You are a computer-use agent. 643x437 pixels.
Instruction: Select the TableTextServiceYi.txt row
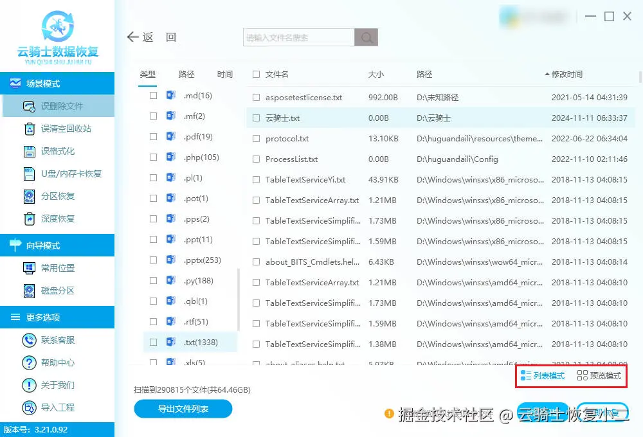441,179
